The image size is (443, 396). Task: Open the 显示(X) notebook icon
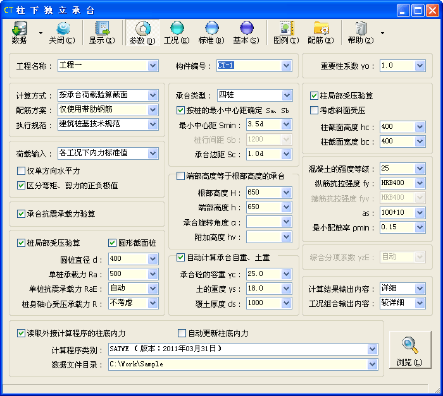point(102,32)
